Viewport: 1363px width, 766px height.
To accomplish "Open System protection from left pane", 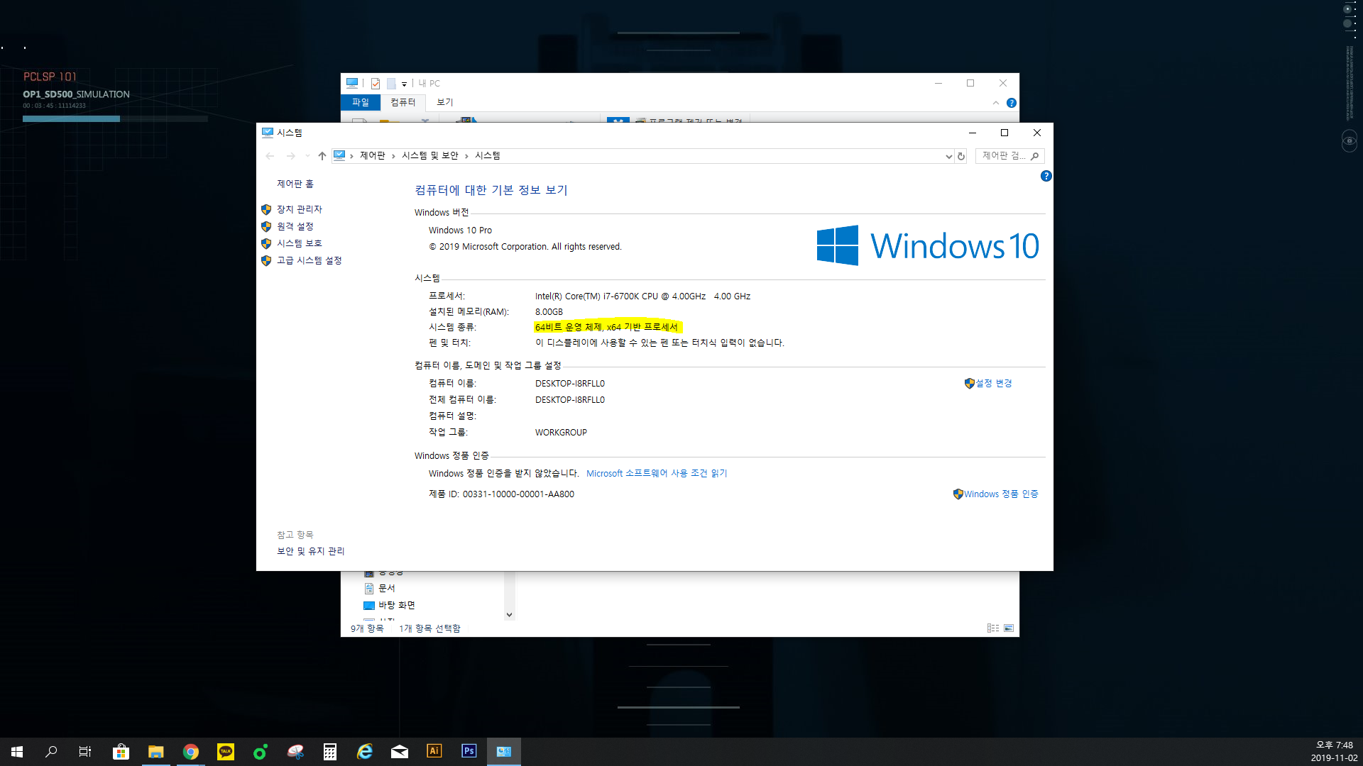I will tap(299, 243).
